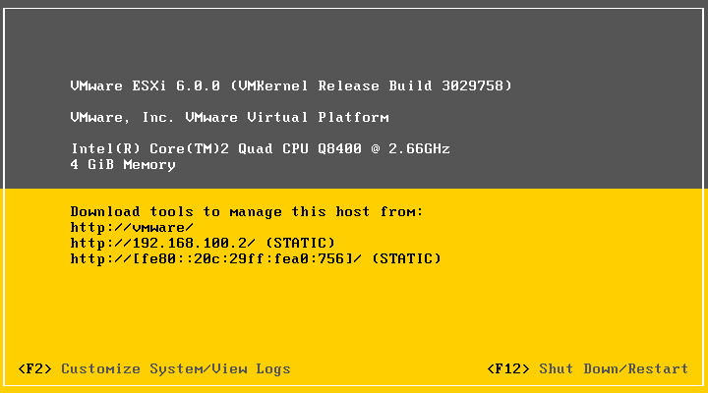This screenshot has height=393, width=708.
Task: Select Customize System/View Logs option
Action: pos(176,368)
